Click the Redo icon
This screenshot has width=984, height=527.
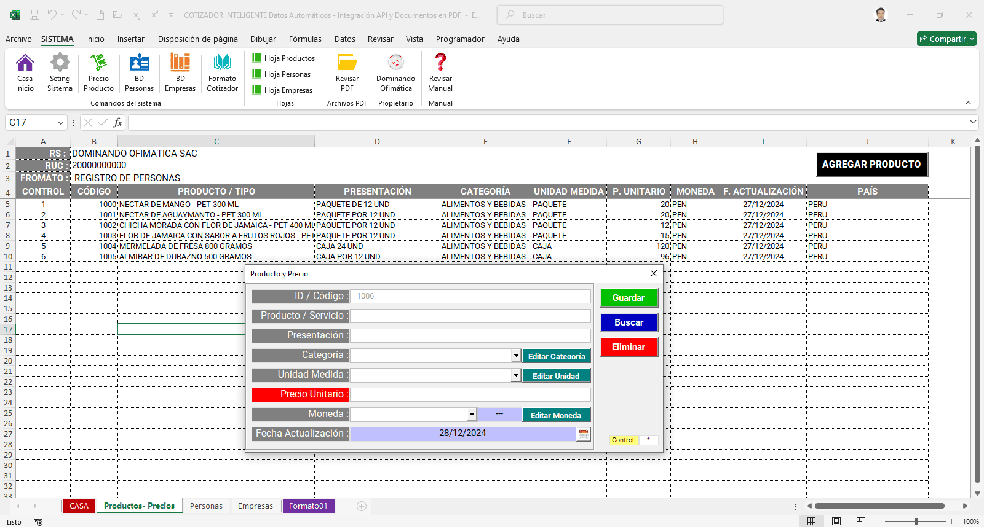(x=76, y=15)
